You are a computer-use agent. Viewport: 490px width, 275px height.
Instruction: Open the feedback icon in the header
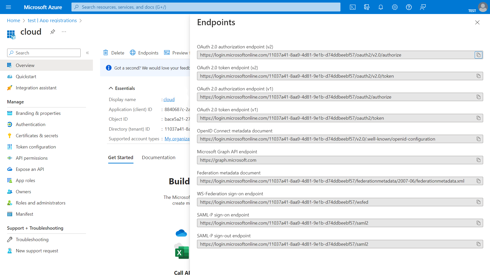pos(423,7)
